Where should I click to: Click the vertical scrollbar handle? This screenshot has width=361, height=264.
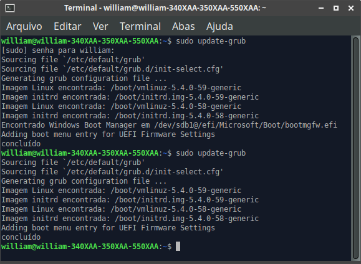click(x=356, y=148)
